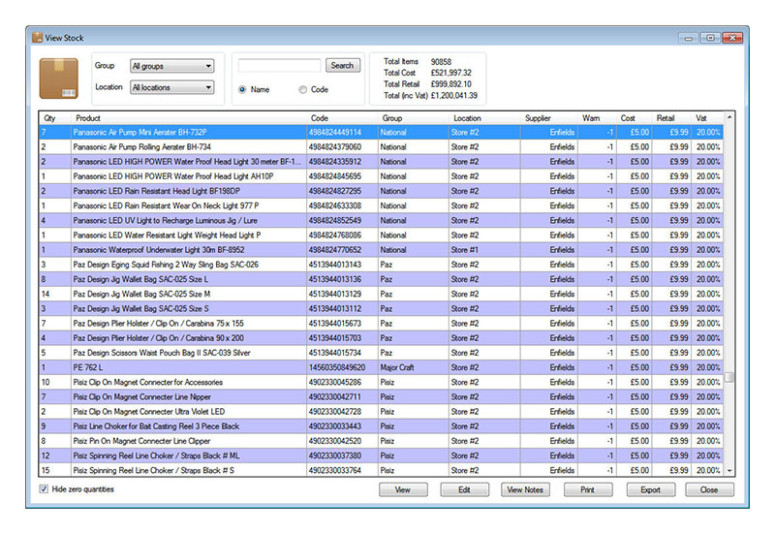Click the View button
Screen dimensions: 775x534
point(403,489)
